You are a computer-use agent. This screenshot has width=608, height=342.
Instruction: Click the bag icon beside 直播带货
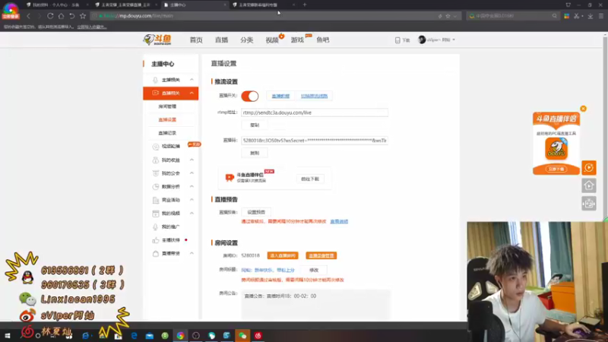point(156,254)
